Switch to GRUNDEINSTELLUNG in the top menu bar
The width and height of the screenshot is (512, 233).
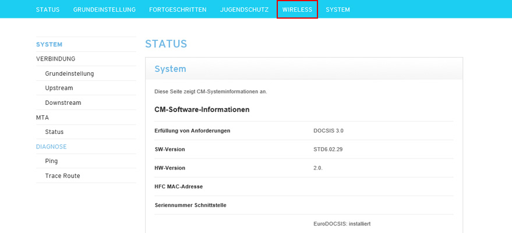point(104,9)
